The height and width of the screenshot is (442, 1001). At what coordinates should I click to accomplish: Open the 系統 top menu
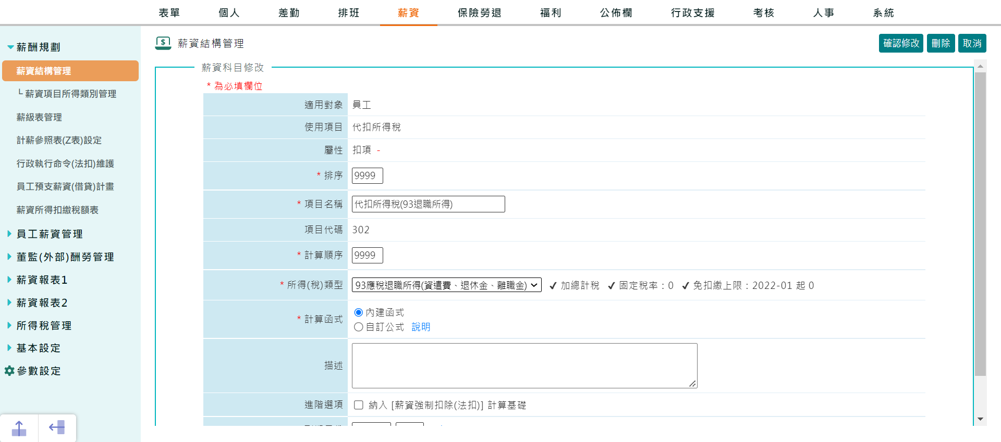tap(884, 12)
